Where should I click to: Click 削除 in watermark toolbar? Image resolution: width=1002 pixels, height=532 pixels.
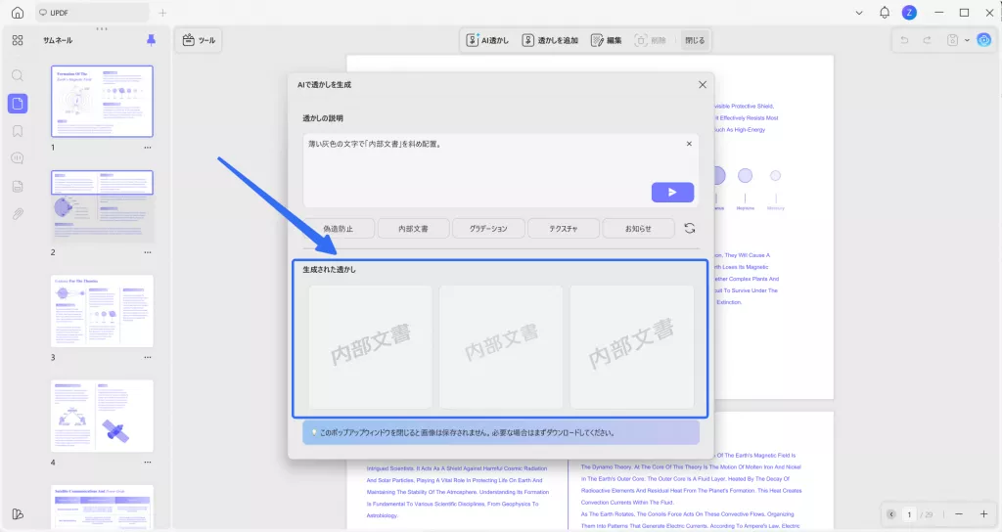(651, 40)
